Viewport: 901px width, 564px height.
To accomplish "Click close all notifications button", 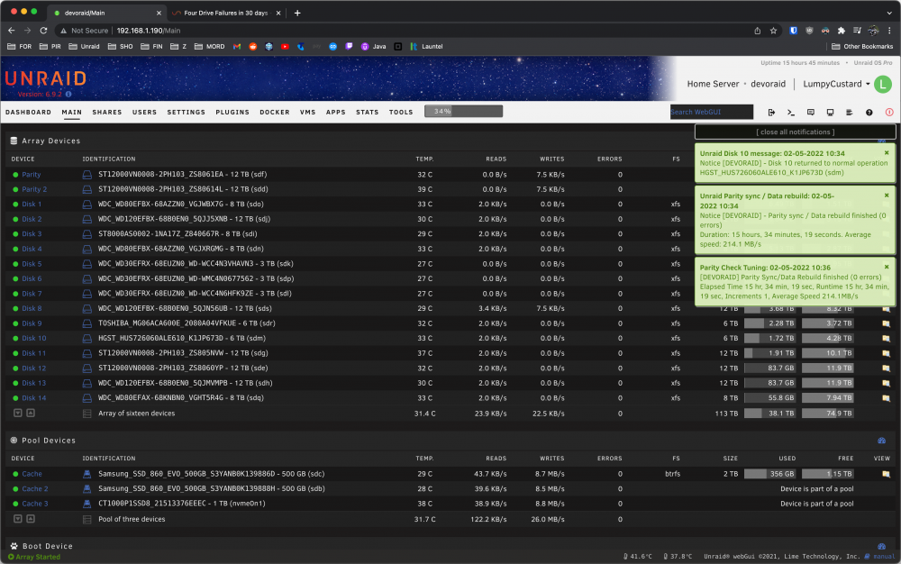I will pos(796,132).
